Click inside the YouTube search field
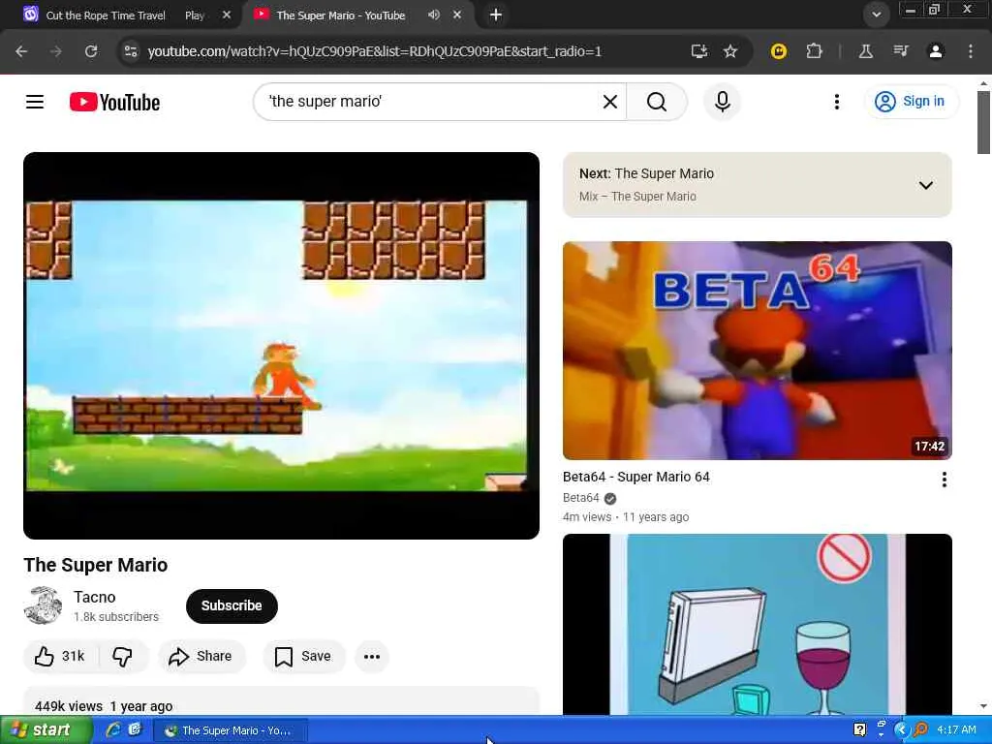 click(x=430, y=101)
